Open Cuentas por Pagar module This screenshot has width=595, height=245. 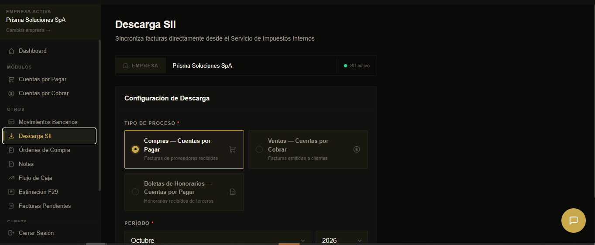click(x=49, y=79)
